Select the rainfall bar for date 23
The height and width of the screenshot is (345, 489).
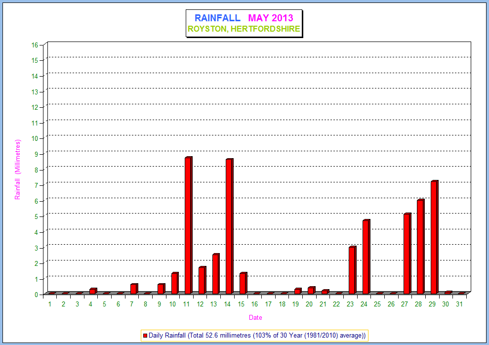tap(352, 270)
